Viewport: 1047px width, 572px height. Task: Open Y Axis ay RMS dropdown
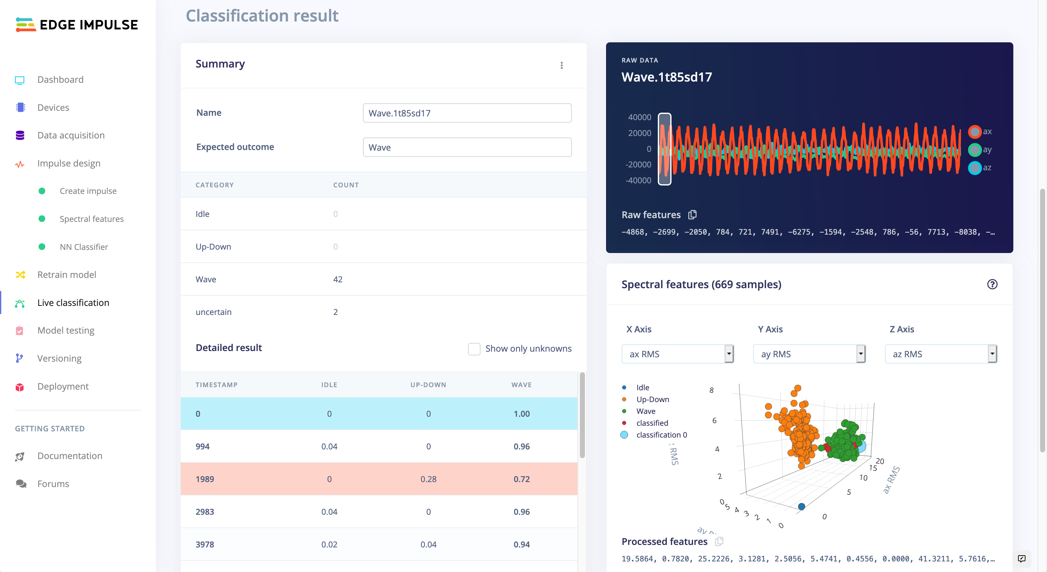tap(809, 354)
